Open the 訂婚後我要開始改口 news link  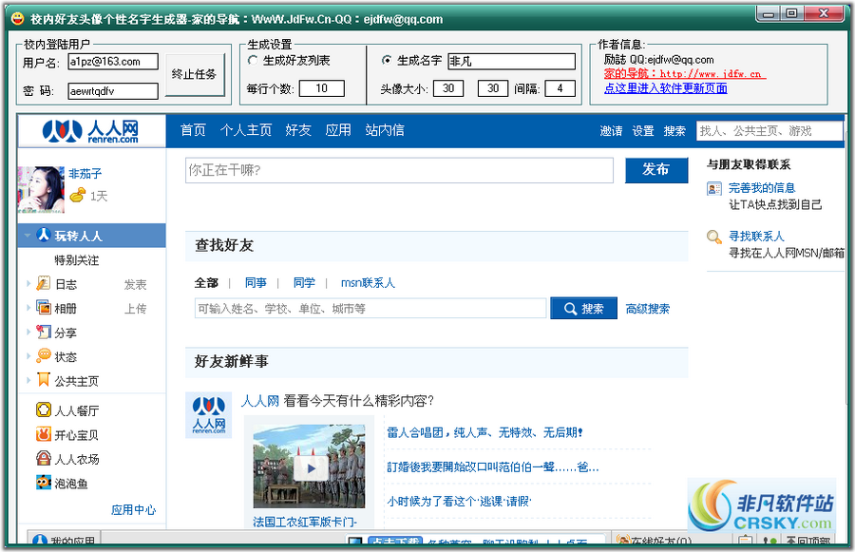(493, 466)
